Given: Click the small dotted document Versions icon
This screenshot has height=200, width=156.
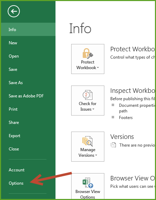Looking at the screenshot, I should pos(113,145).
